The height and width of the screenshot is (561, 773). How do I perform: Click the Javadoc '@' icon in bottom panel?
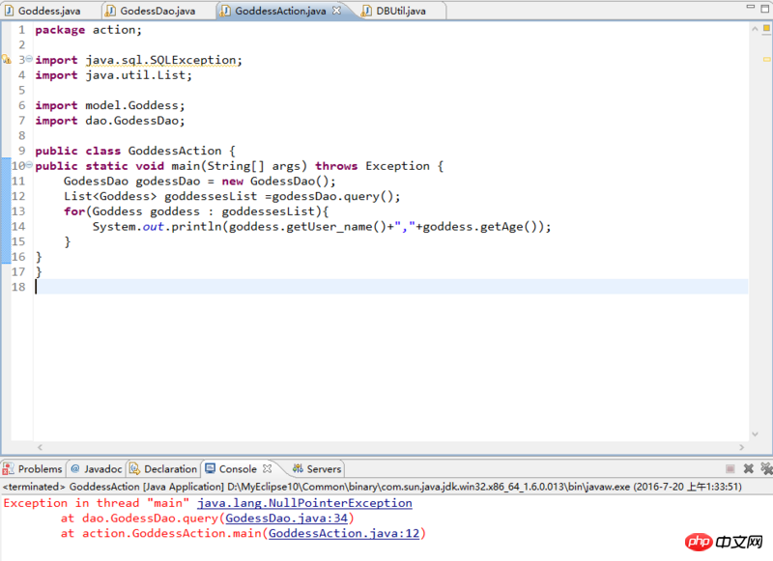tap(74, 469)
